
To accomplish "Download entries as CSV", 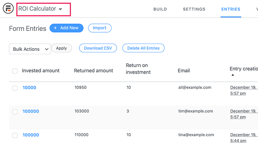I will click(98, 48).
